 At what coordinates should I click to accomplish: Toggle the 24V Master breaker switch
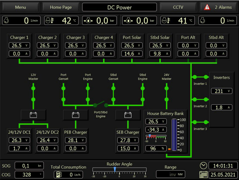click(x=166, y=94)
